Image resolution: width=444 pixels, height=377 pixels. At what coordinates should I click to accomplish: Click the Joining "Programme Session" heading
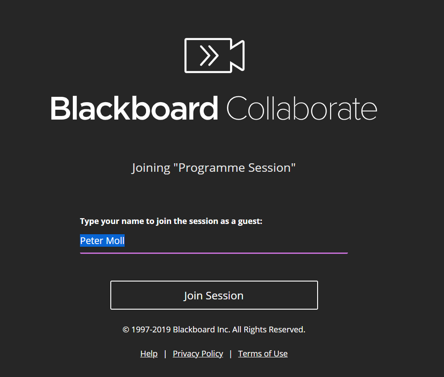click(x=214, y=168)
